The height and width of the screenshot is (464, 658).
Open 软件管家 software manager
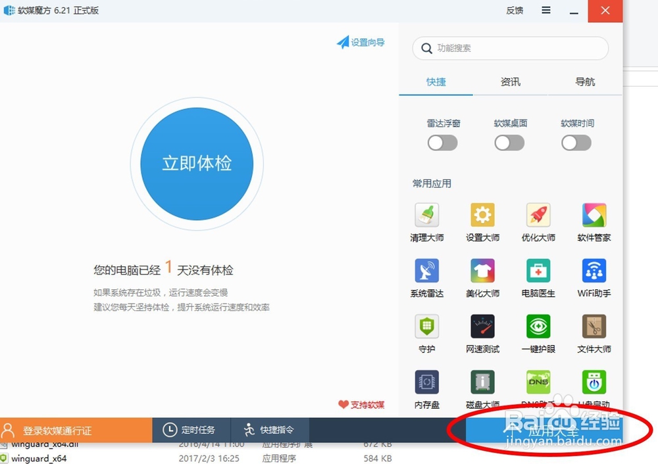tap(593, 220)
